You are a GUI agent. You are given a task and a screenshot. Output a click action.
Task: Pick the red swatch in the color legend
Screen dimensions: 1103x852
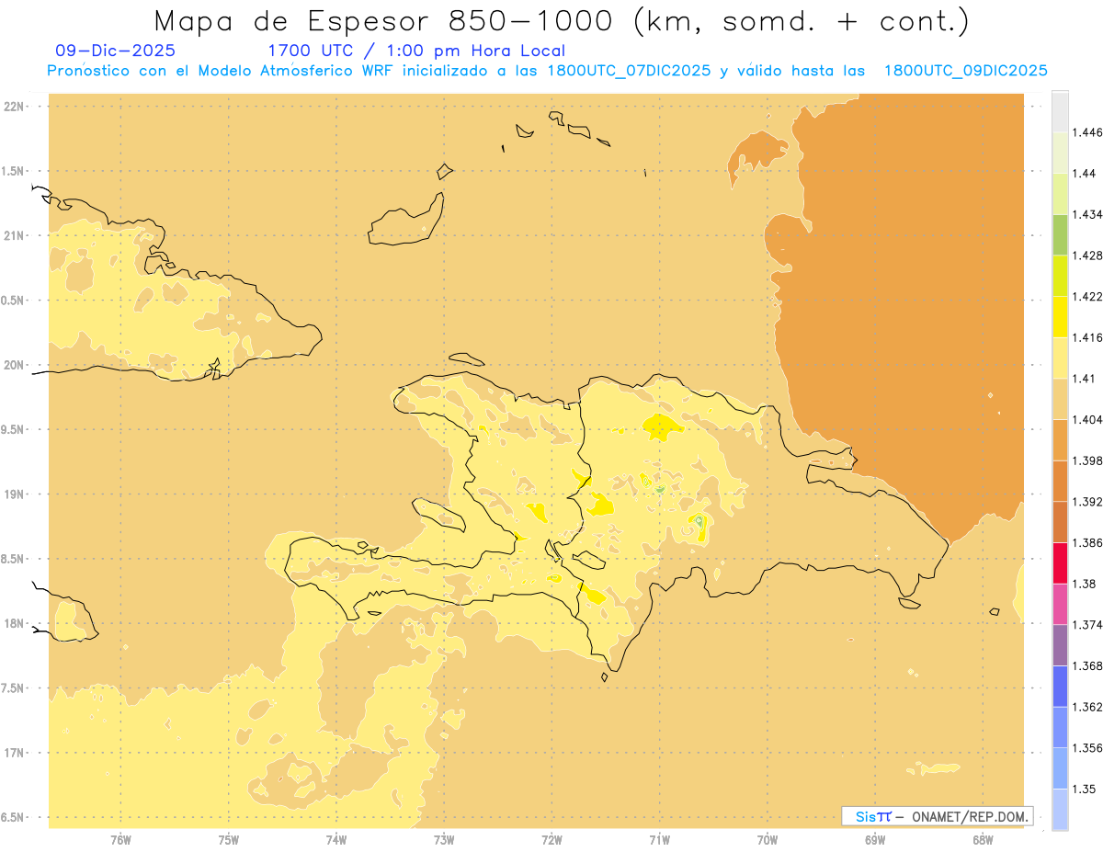coord(1060,562)
